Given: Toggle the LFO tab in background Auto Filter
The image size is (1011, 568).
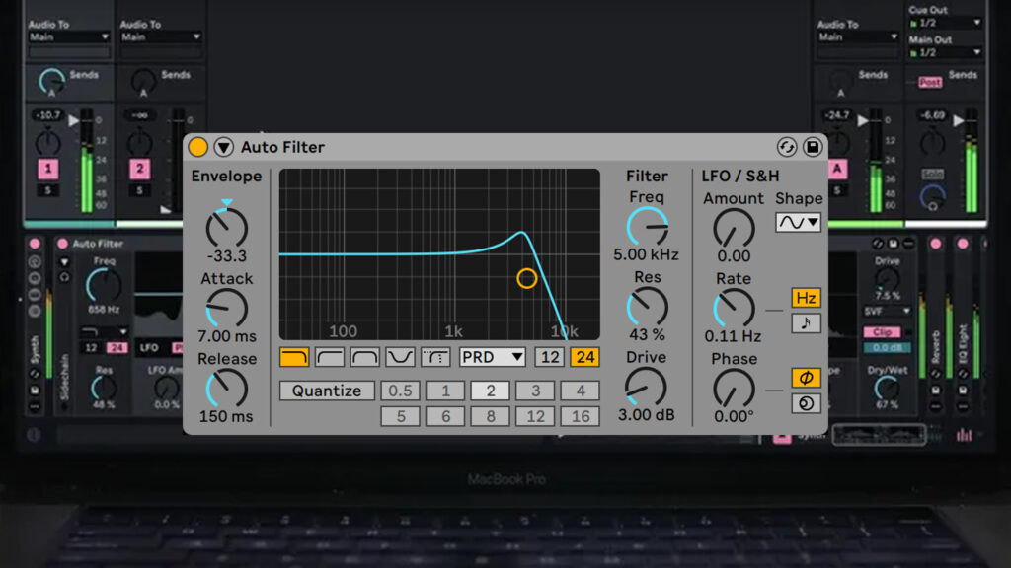Looking at the screenshot, I should tap(150, 348).
